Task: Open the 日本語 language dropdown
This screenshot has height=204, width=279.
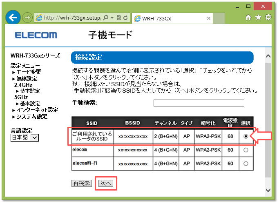Action: tap(25, 137)
